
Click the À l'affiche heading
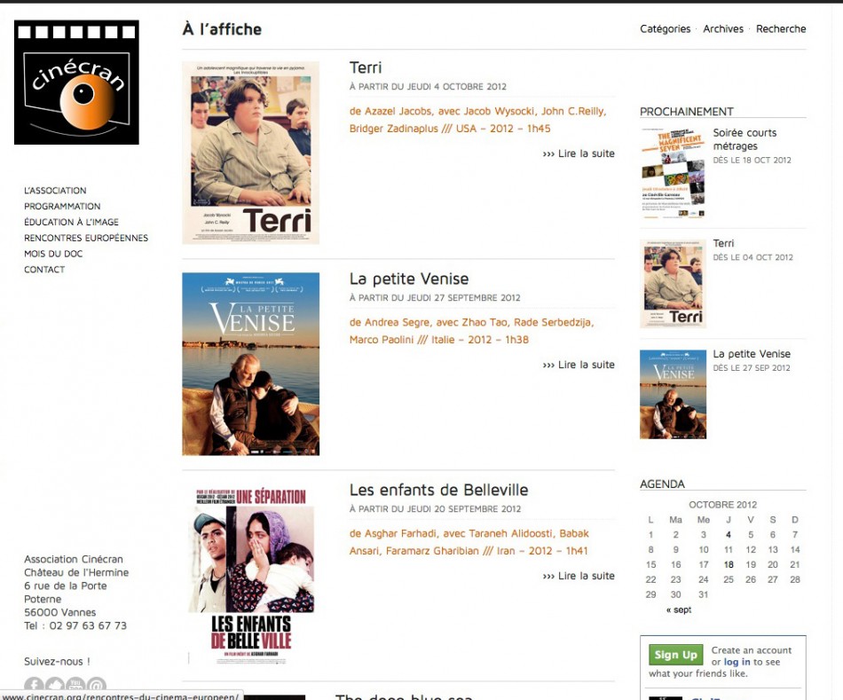[222, 29]
